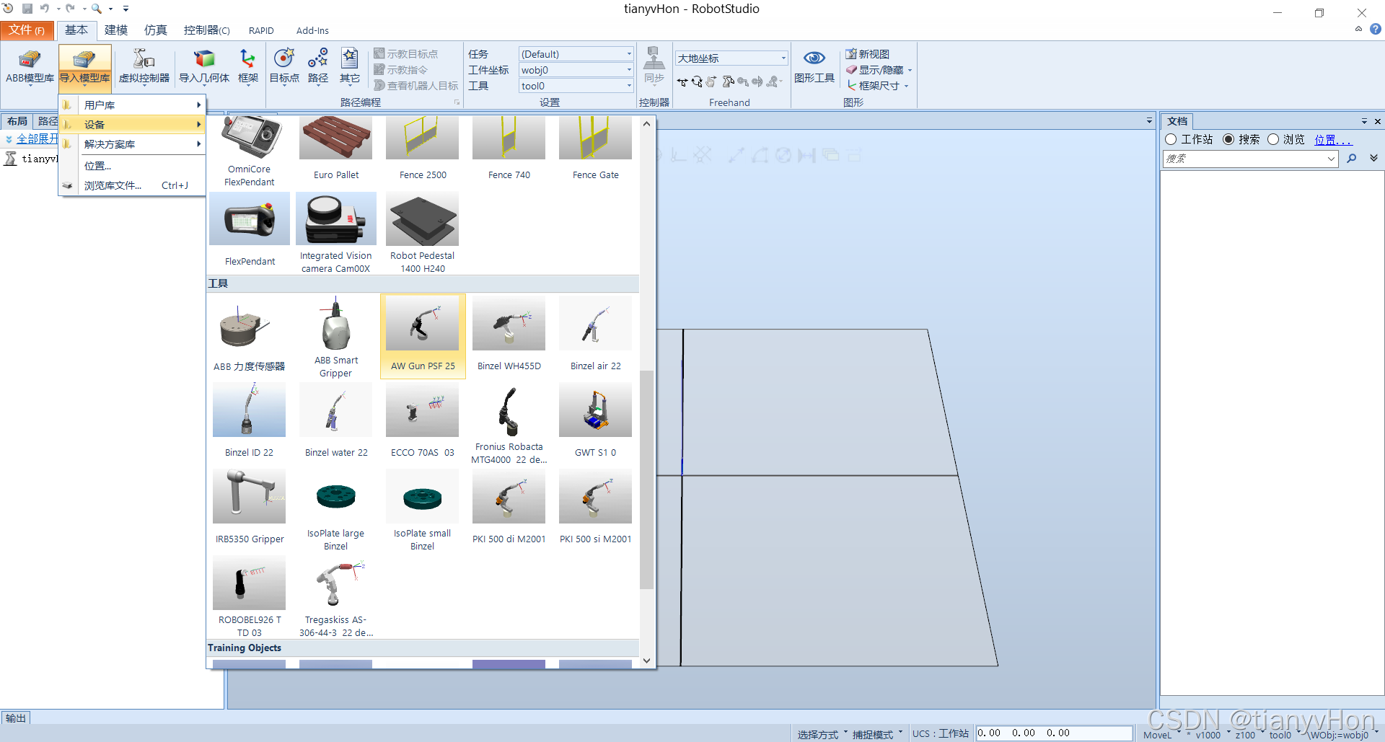The image size is (1385, 742).
Task: Click the 其它 other tool icon
Action: 350,67
